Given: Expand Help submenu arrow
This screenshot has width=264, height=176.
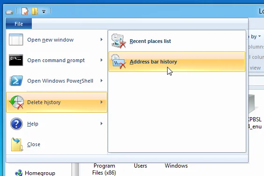Looking at the screenshot, I should pos(102,124).
